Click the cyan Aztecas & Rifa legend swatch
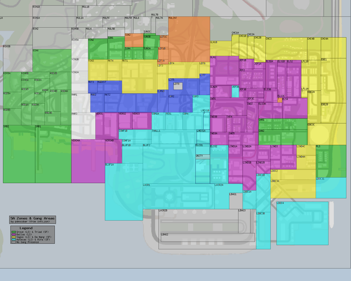351x281 pixels. pos(14,239)
